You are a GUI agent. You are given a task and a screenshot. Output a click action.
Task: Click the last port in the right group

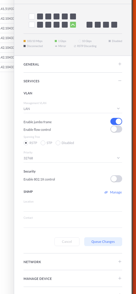pos(114,25)
